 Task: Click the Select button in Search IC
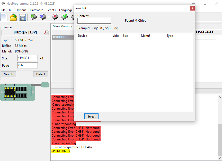tap(91, 117)
